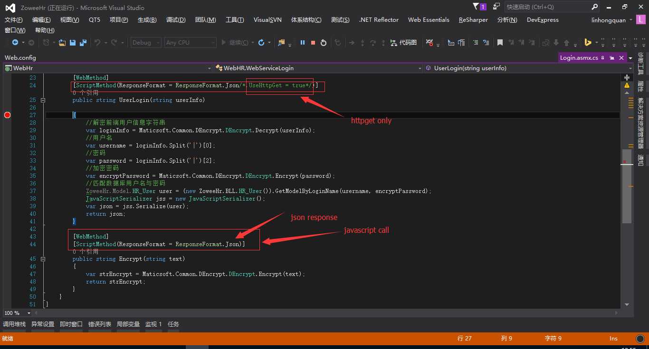The image size is (649, 349).
Task: Click the horizontal scrollbar right arrow
Action: coord(617,313)
